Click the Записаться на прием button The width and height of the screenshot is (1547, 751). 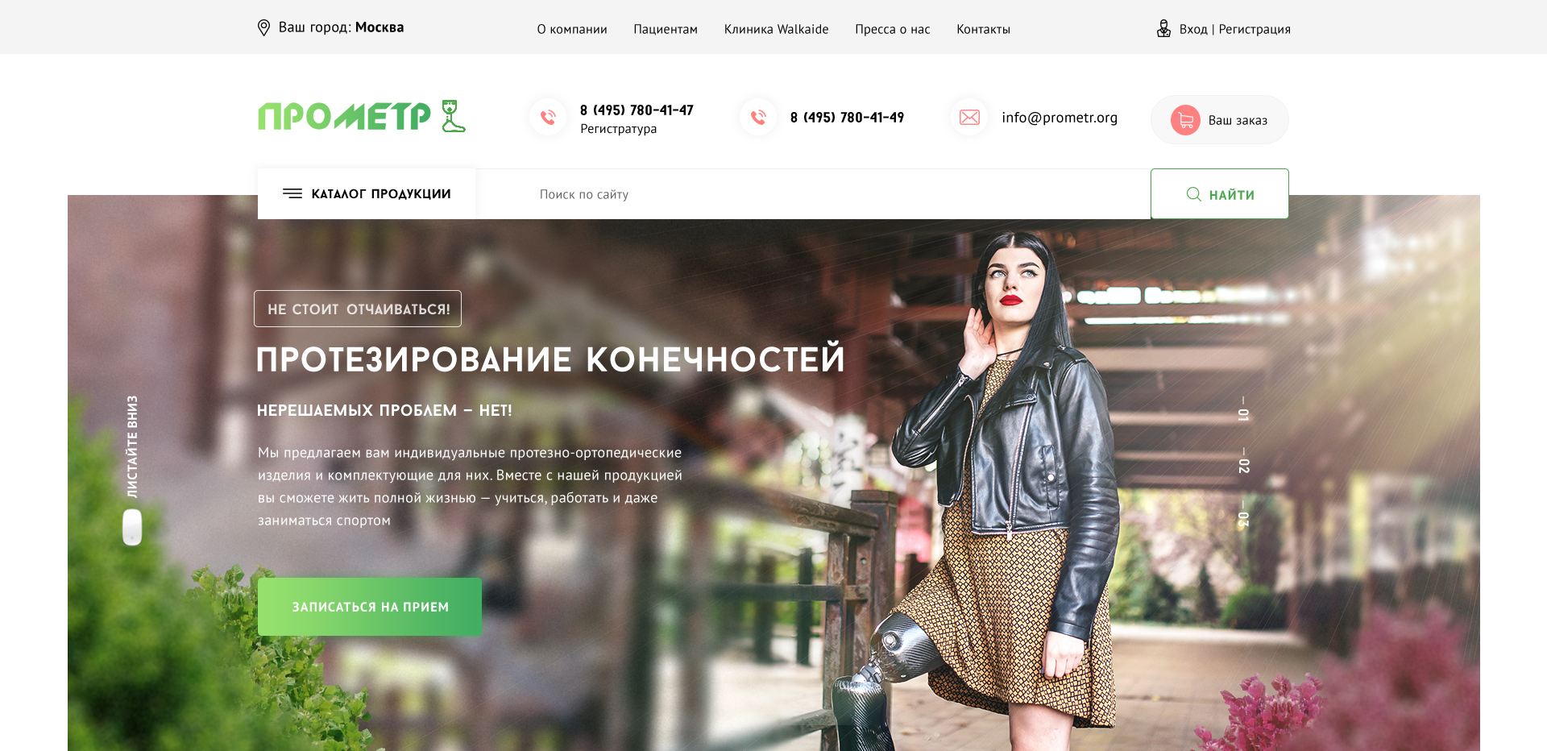click(x=370, y=607)
